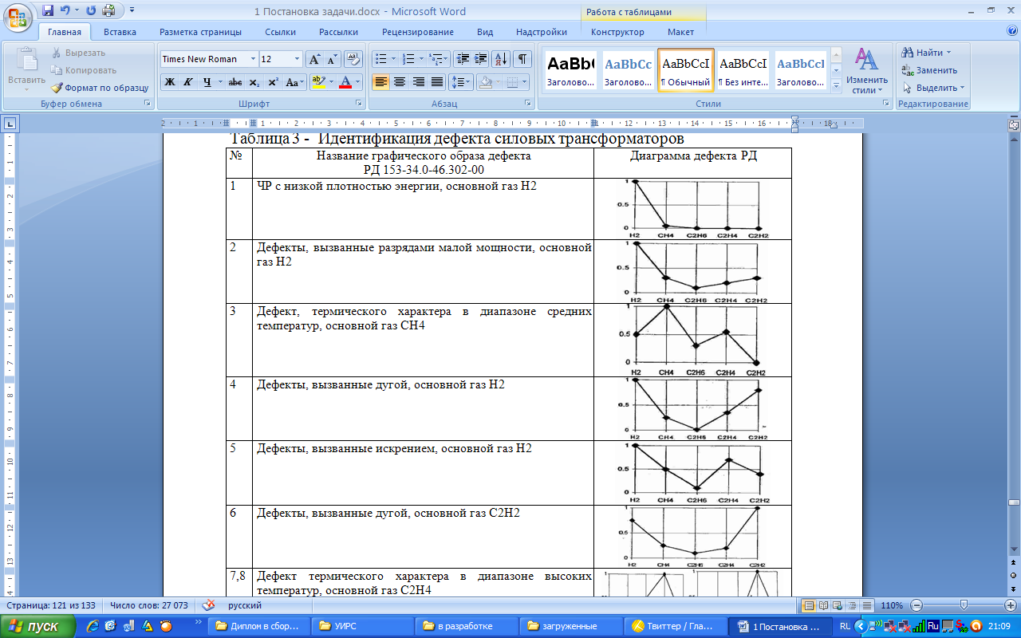1021x638 pixels.
Task: Open table Макет tab
Action: (x=680, y=32)
